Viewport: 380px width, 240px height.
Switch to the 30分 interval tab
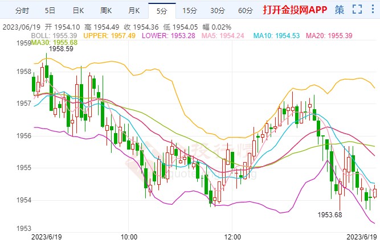point(218,11)
